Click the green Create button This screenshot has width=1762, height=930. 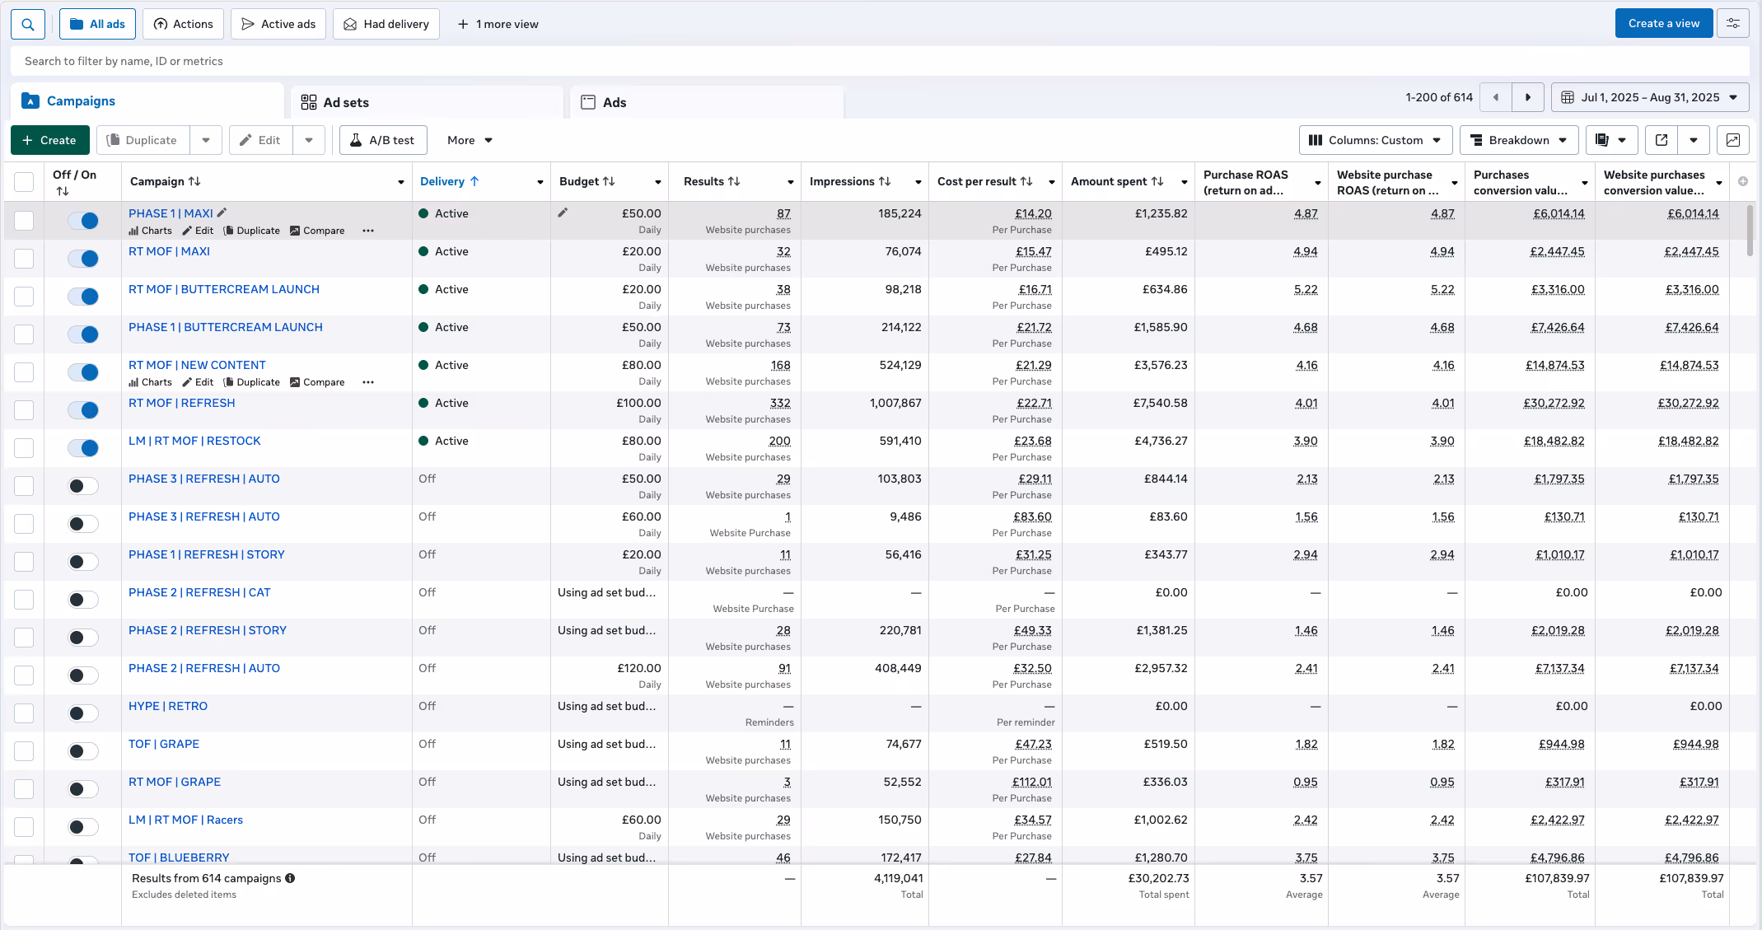[x=49, y=140]
